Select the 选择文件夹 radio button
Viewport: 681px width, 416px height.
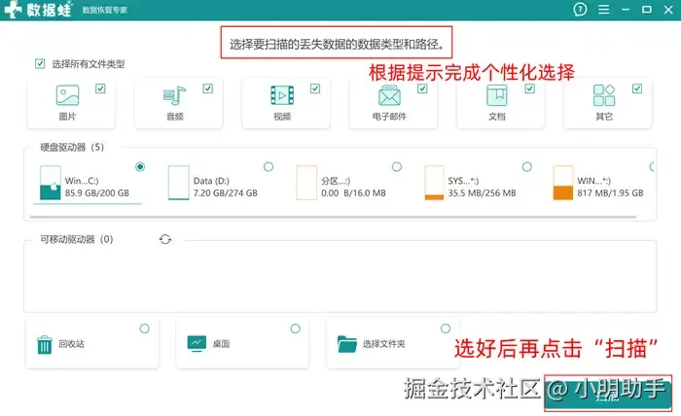(446, 329)
